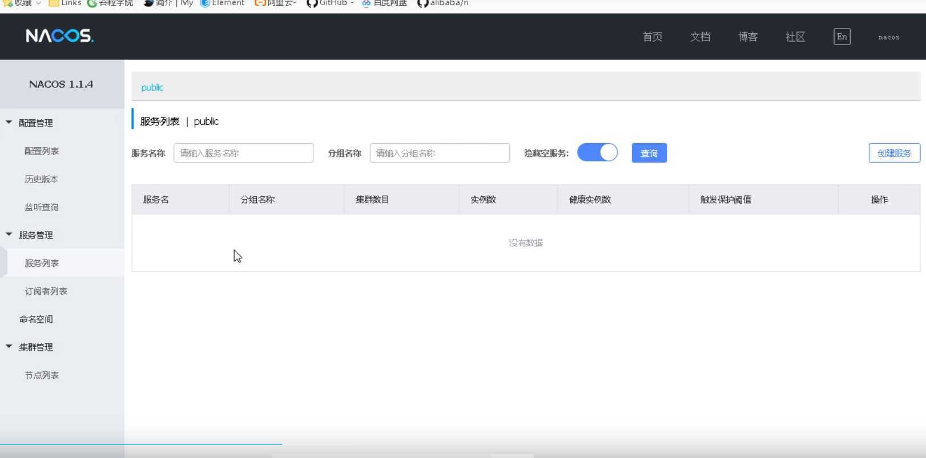Viewport: 926px width, 458px height.
Task: Open the 首页 header link
Action: click(x=653, y=37)
